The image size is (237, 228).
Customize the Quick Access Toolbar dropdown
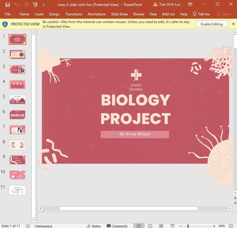[x=43, y=4]
